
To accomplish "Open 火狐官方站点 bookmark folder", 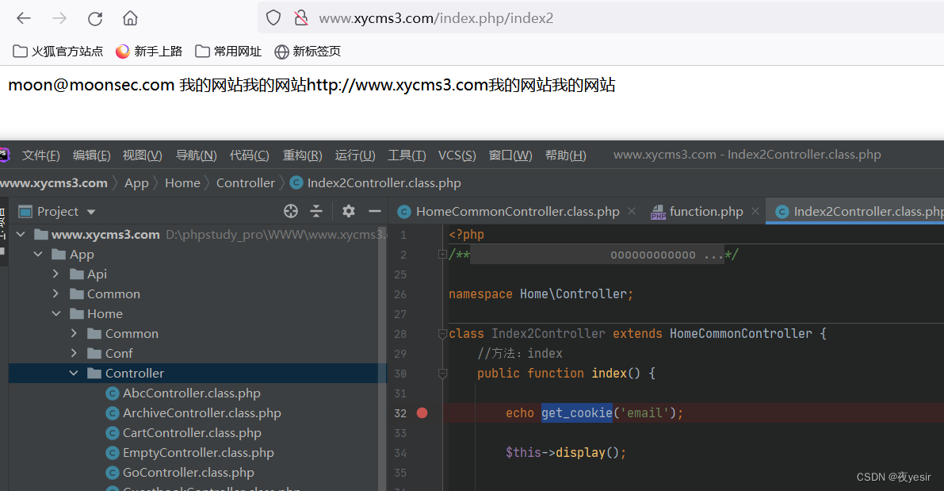I will [58, 52].
